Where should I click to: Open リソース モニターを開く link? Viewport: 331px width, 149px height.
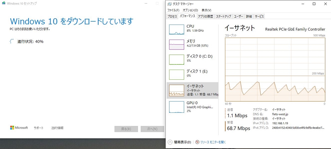pyautogui.click(x=213, y=142)
